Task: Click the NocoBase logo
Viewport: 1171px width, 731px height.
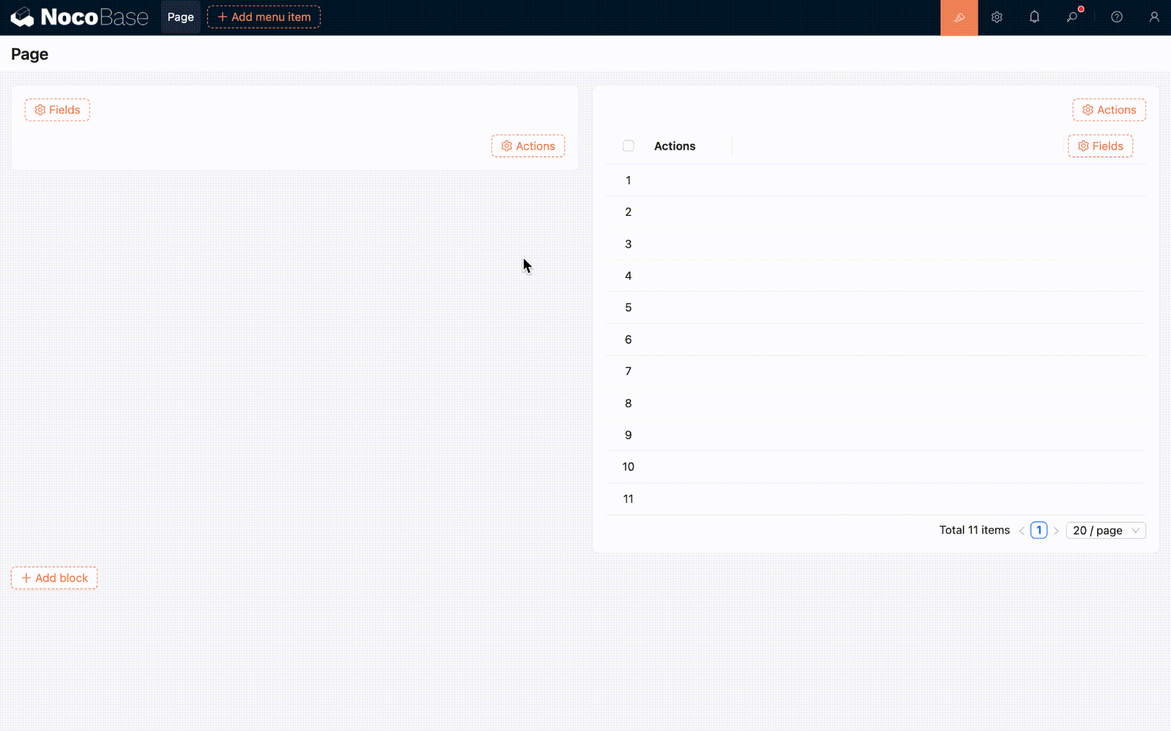Action: [x=79, y=17]
